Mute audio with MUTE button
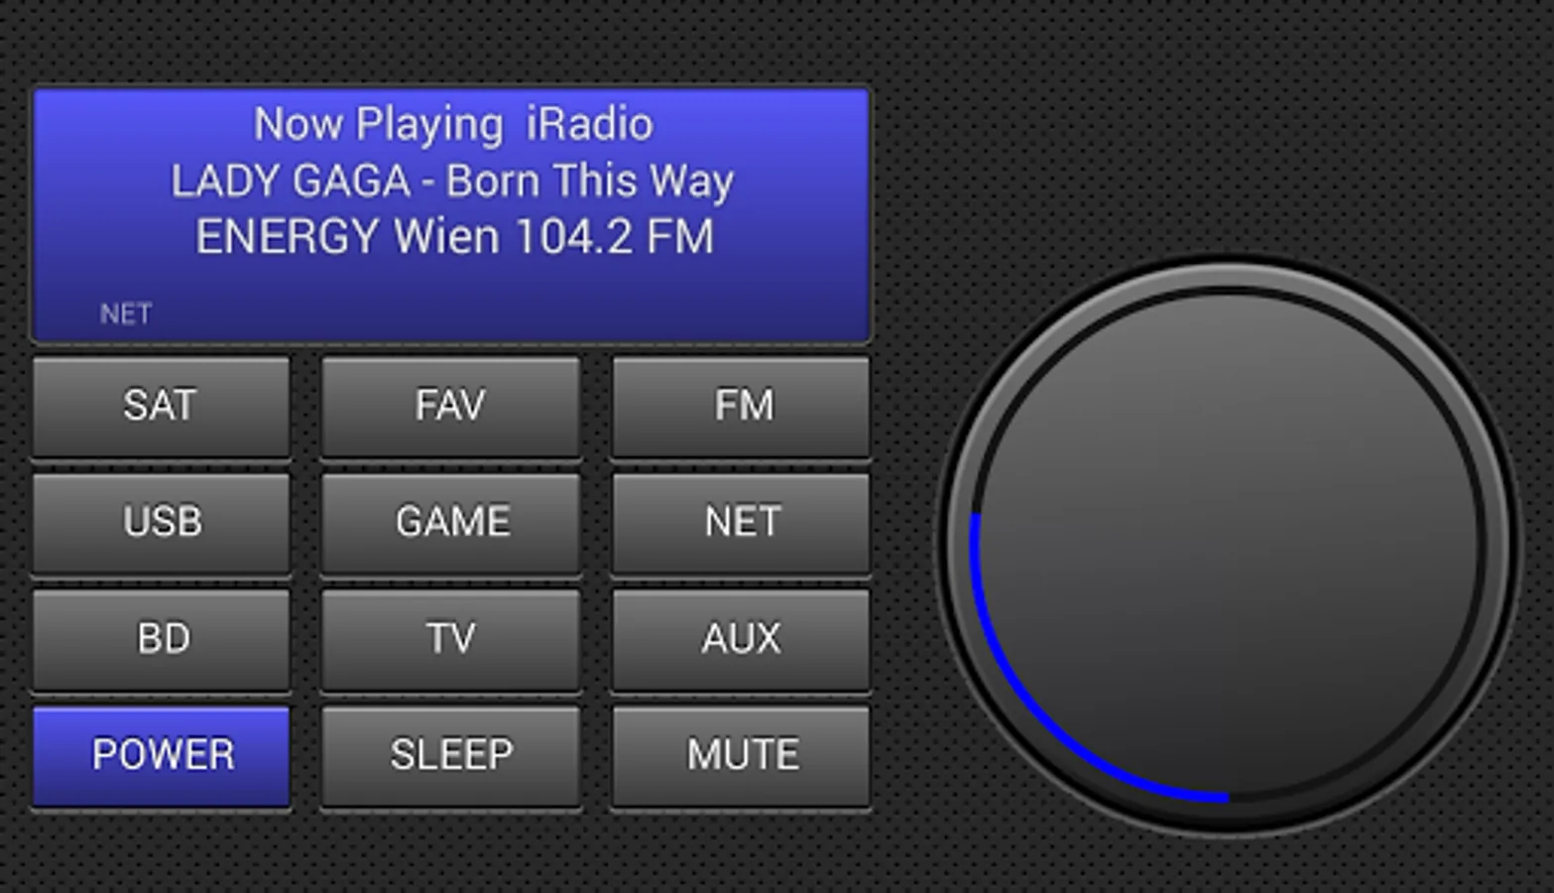Screen dimensions: 1554x893 741,756
